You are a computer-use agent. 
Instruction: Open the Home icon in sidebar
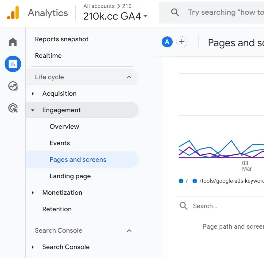point(13,42)
